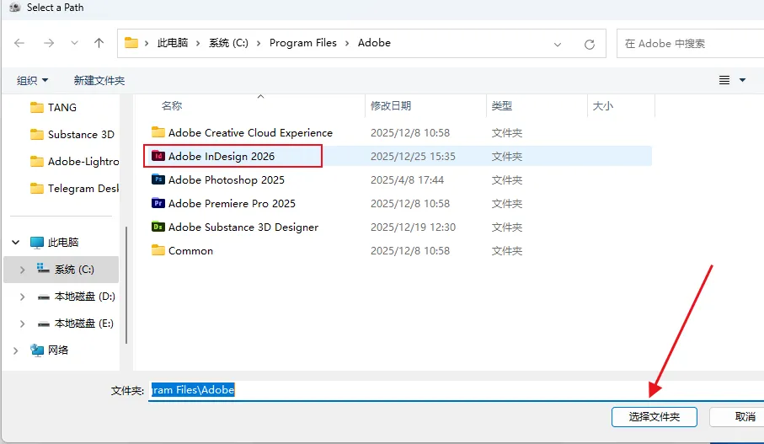764x444 pixels.
Task: Expand the 本地磁盘 (E:) node
Action: [x=22, y=324]
